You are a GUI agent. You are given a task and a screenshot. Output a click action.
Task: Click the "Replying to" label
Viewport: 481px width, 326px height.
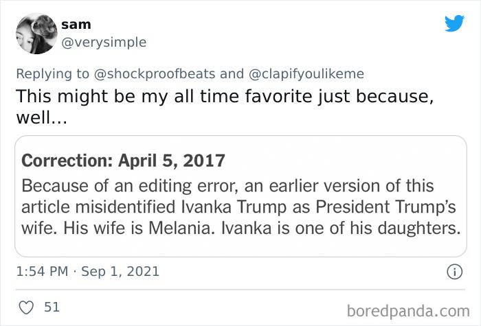[x=52, y=73]
